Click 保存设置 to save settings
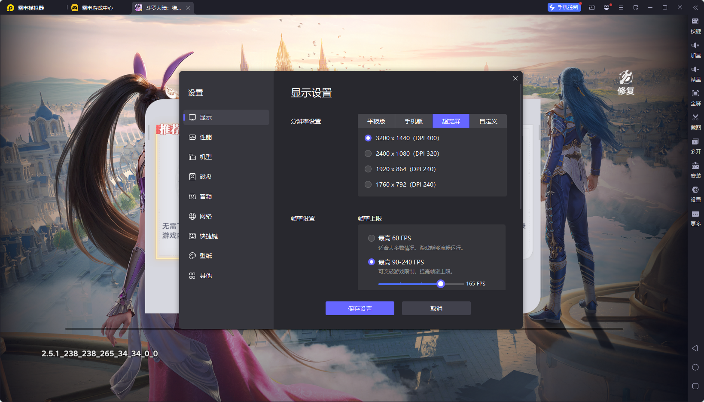 click(x=360, y=308)
